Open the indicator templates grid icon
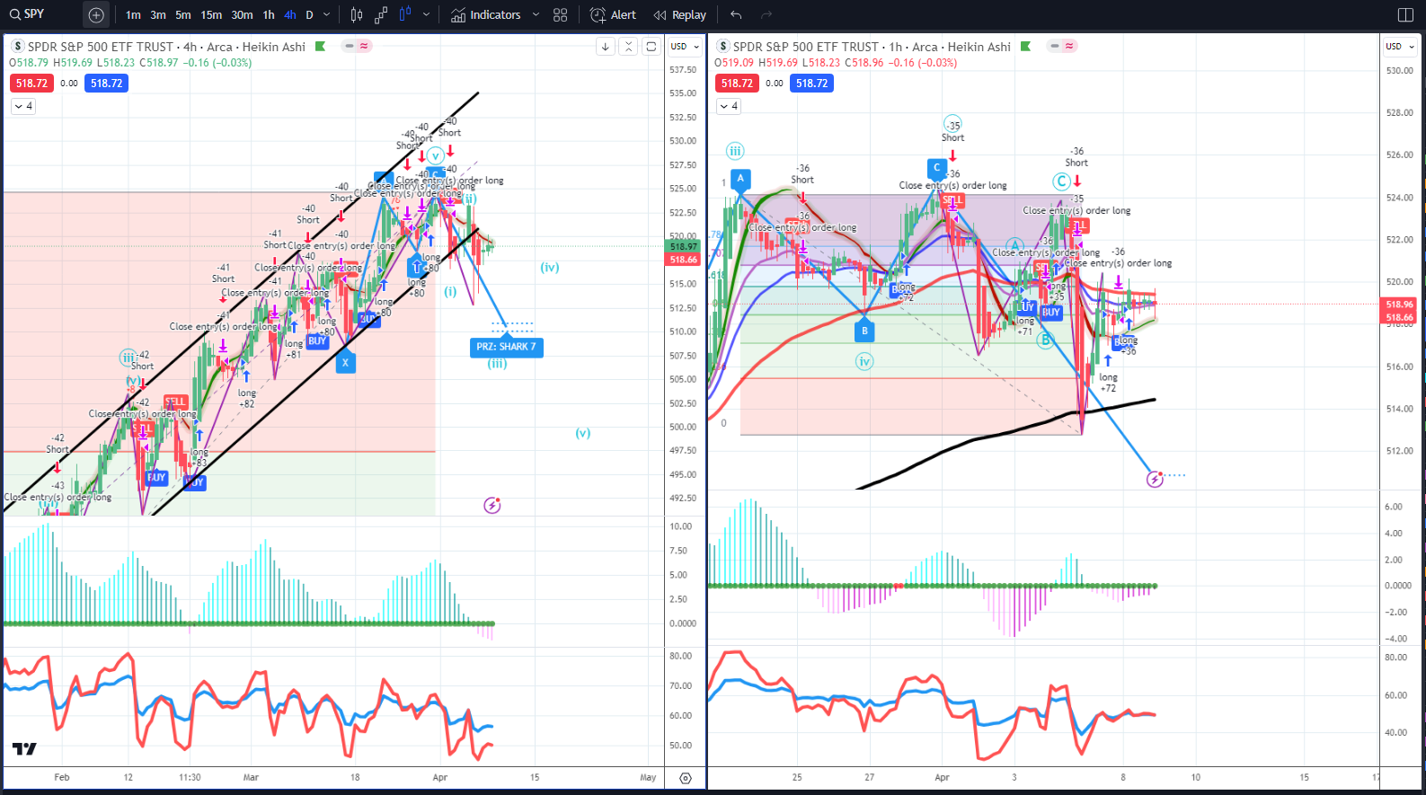Viewport: 1426px width, 795px height. (561, 14)
